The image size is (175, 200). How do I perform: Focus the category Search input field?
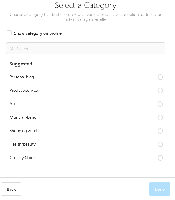click(86, 48)
